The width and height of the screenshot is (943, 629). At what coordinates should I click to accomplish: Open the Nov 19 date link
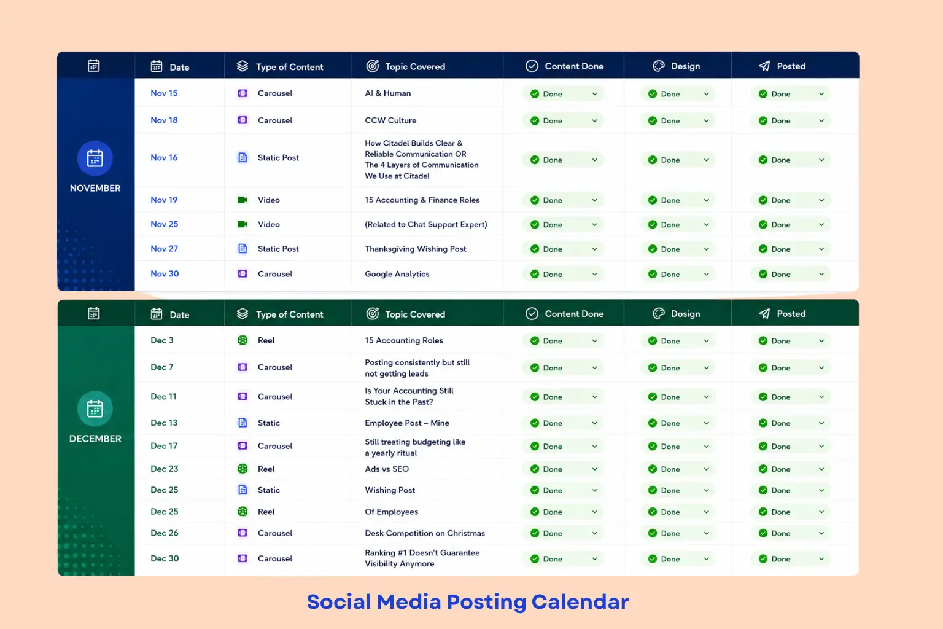(164, 200)
